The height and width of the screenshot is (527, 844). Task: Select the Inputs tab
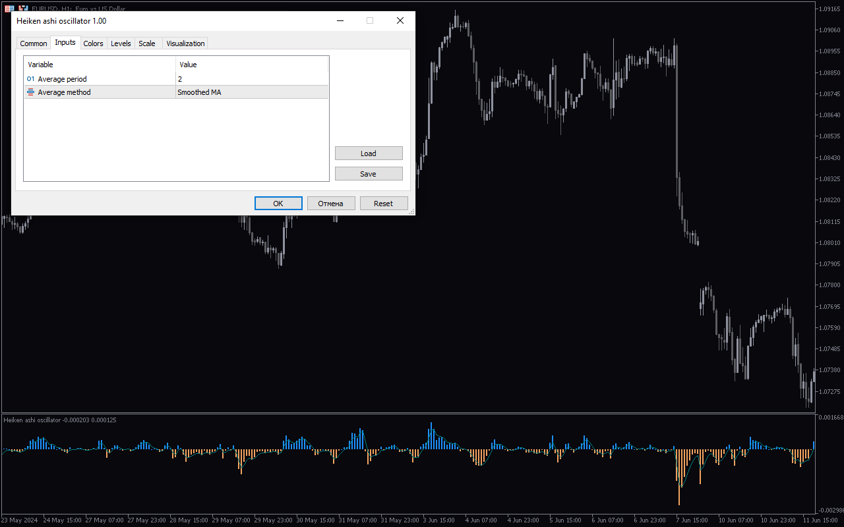65,42
